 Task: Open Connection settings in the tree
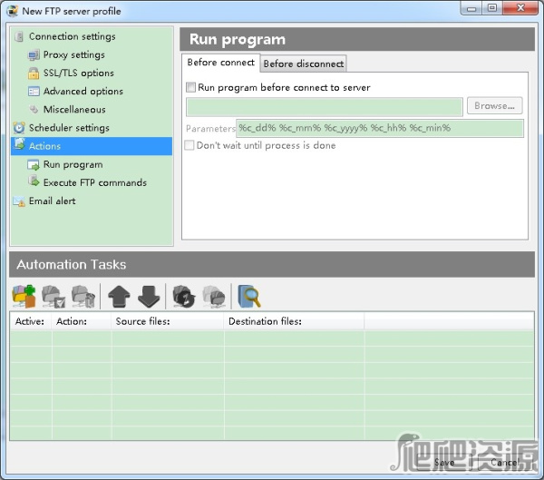coord(72,36)
